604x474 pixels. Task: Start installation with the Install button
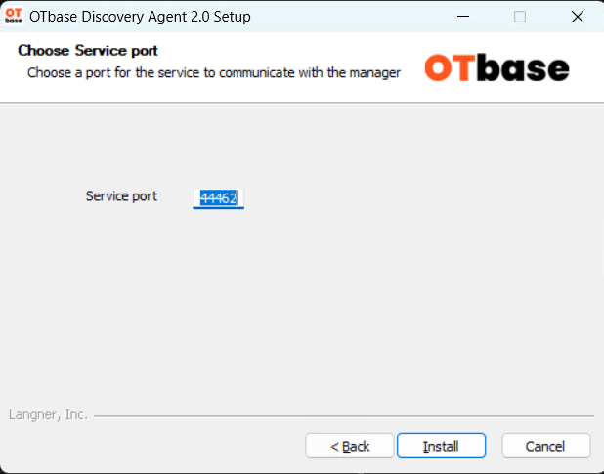[441, 446]
